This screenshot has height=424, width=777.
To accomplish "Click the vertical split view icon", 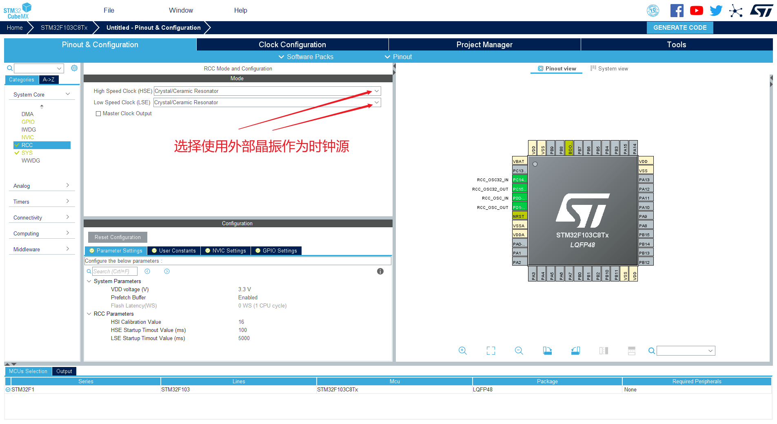I will click(604, 351).
